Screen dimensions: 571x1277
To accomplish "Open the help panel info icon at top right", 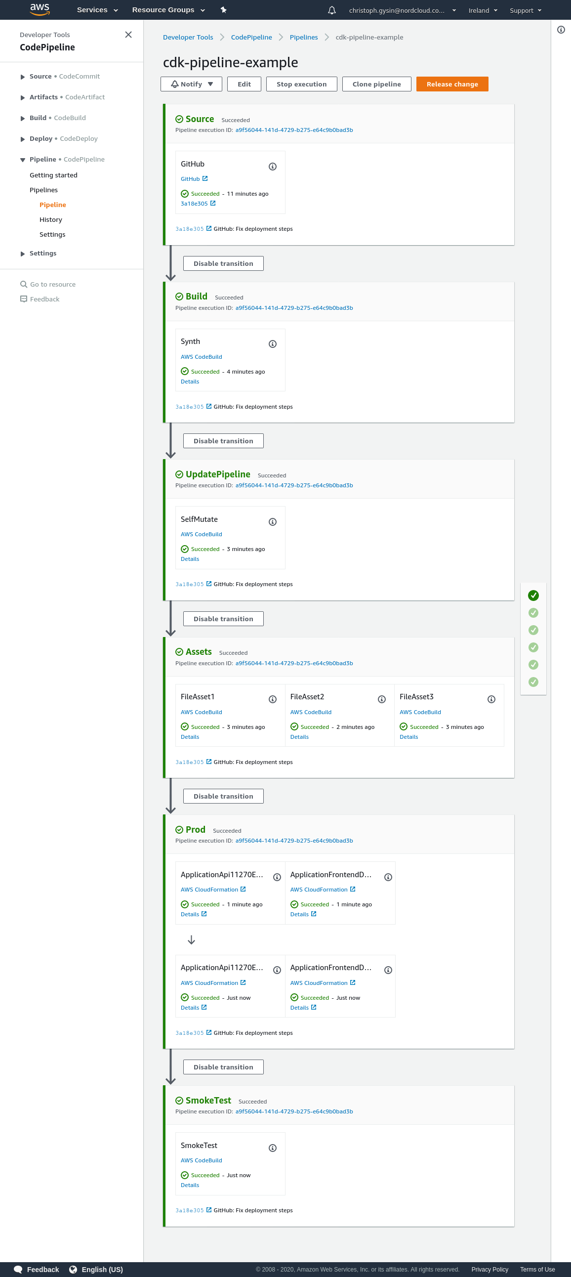I will point(561,30).
